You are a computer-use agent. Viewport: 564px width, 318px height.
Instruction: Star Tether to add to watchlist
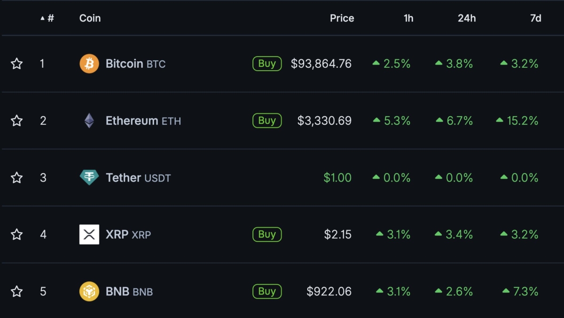point(16,177)
